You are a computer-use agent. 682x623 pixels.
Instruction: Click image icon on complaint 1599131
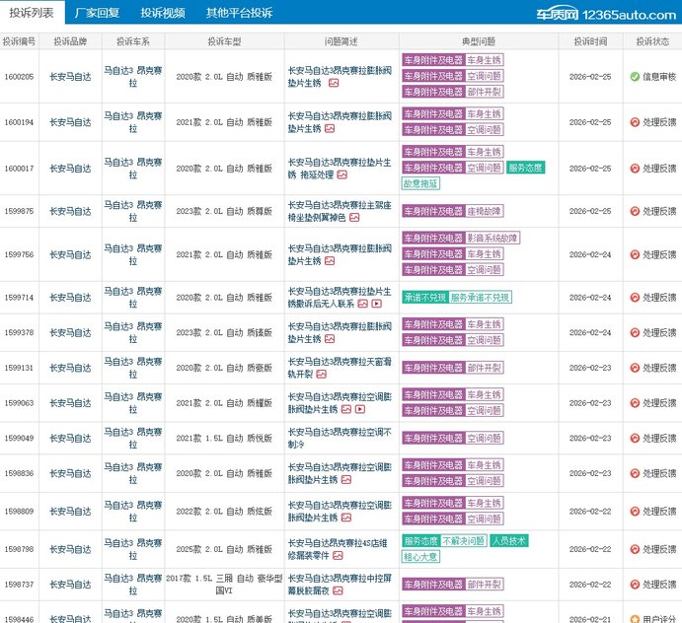coord(322,375)
